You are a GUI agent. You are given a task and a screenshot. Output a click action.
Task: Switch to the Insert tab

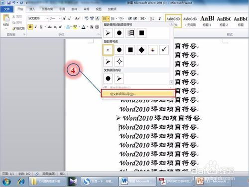click(32, 9)
